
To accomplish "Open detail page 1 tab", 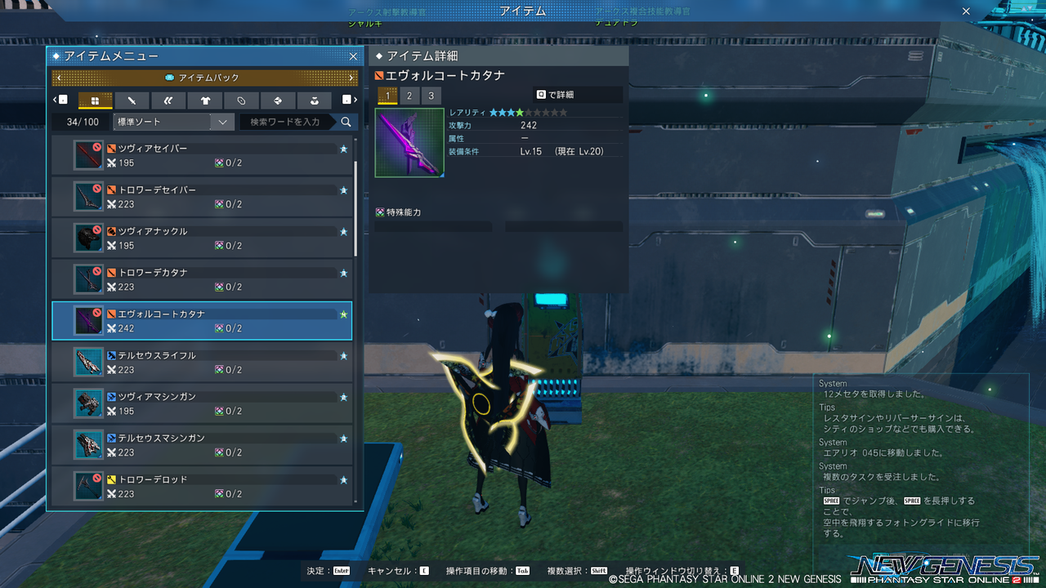I will click(x=387, y=96).
